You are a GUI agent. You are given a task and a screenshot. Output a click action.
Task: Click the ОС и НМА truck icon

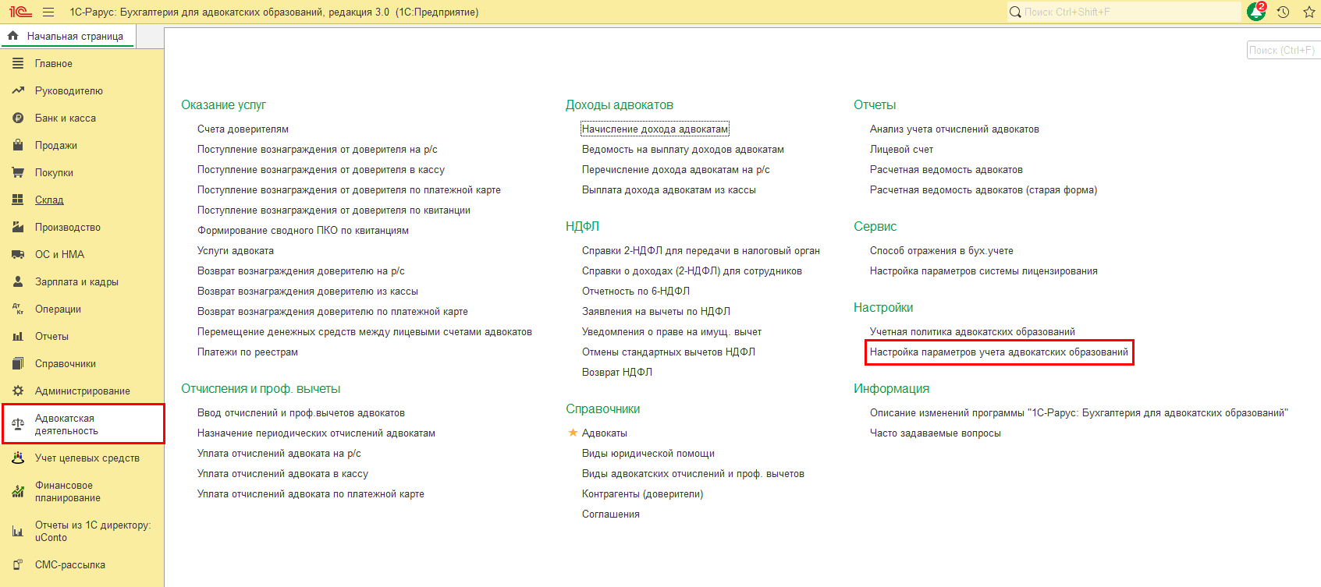pyautogui.click(x=18, y=254)
